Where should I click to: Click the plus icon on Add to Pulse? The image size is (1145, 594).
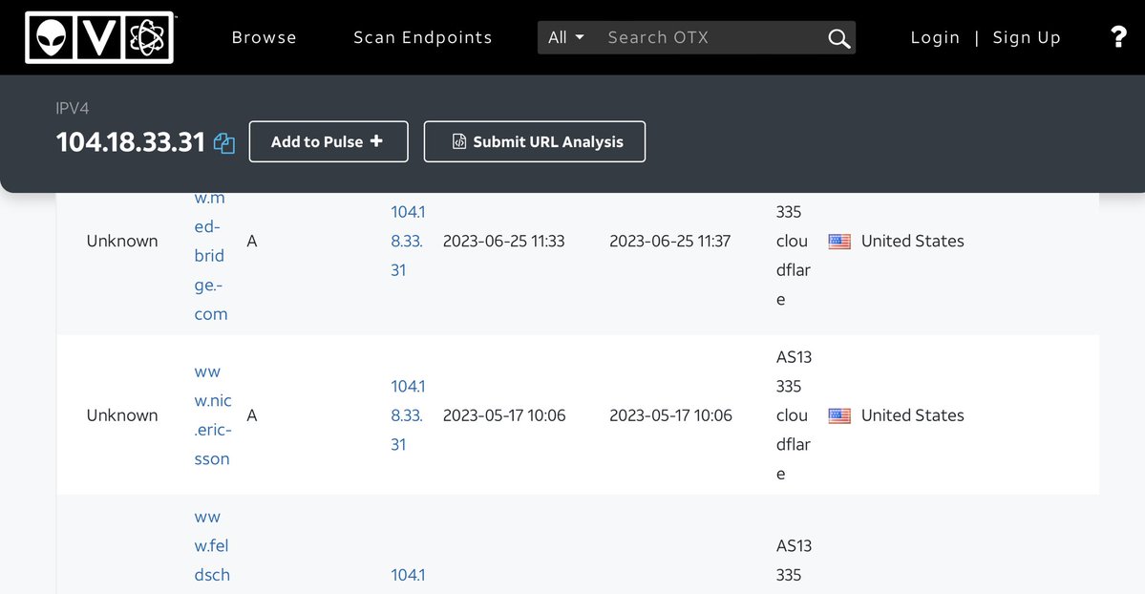tap(376, 141)
